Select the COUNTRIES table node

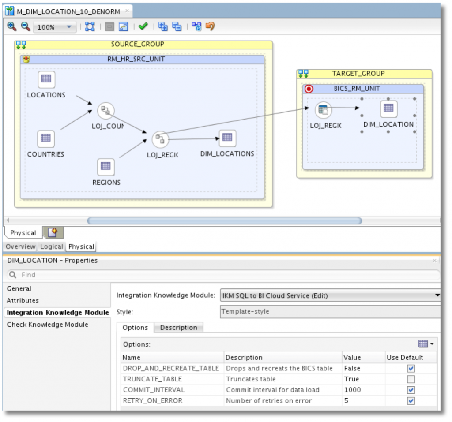point(45,138)
